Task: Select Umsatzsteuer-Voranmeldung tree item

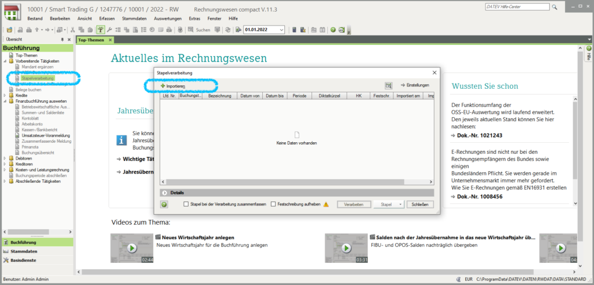Action: [x=45, y=135]
